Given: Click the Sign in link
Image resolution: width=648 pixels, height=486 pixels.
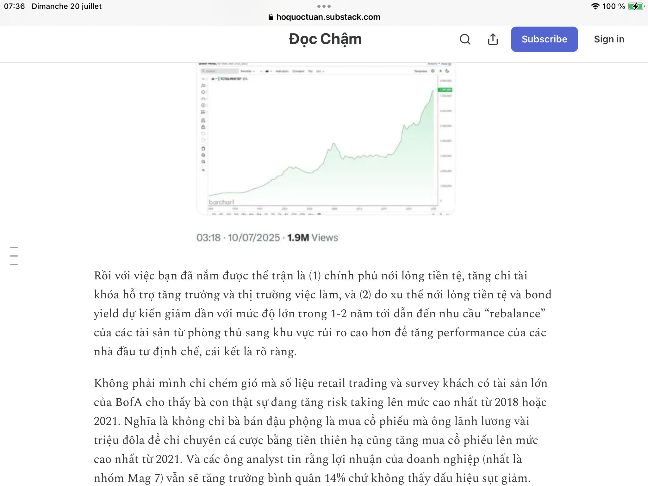Looking at the screenshot, I should [609, 39].
